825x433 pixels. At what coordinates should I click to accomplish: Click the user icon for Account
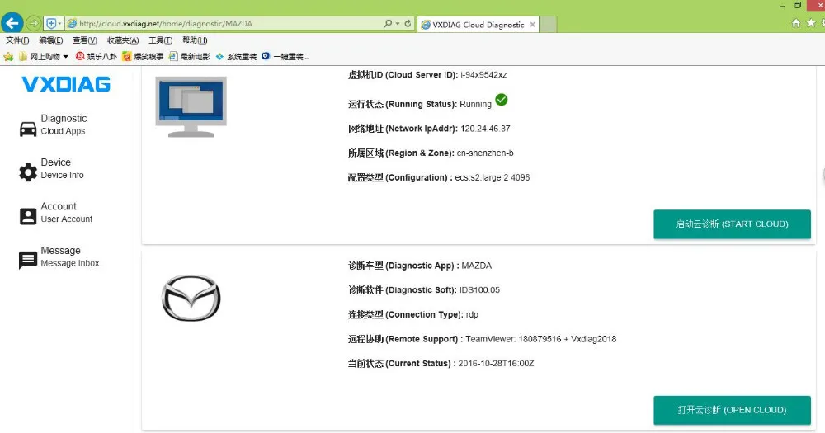click(28, 216)
